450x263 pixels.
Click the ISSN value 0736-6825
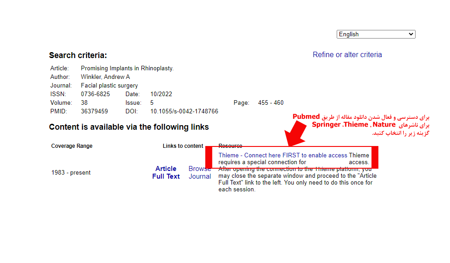click(95, 94)
